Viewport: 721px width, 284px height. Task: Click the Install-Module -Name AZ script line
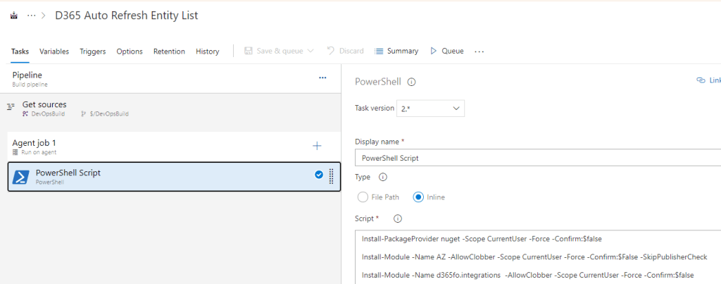point(534,257)
